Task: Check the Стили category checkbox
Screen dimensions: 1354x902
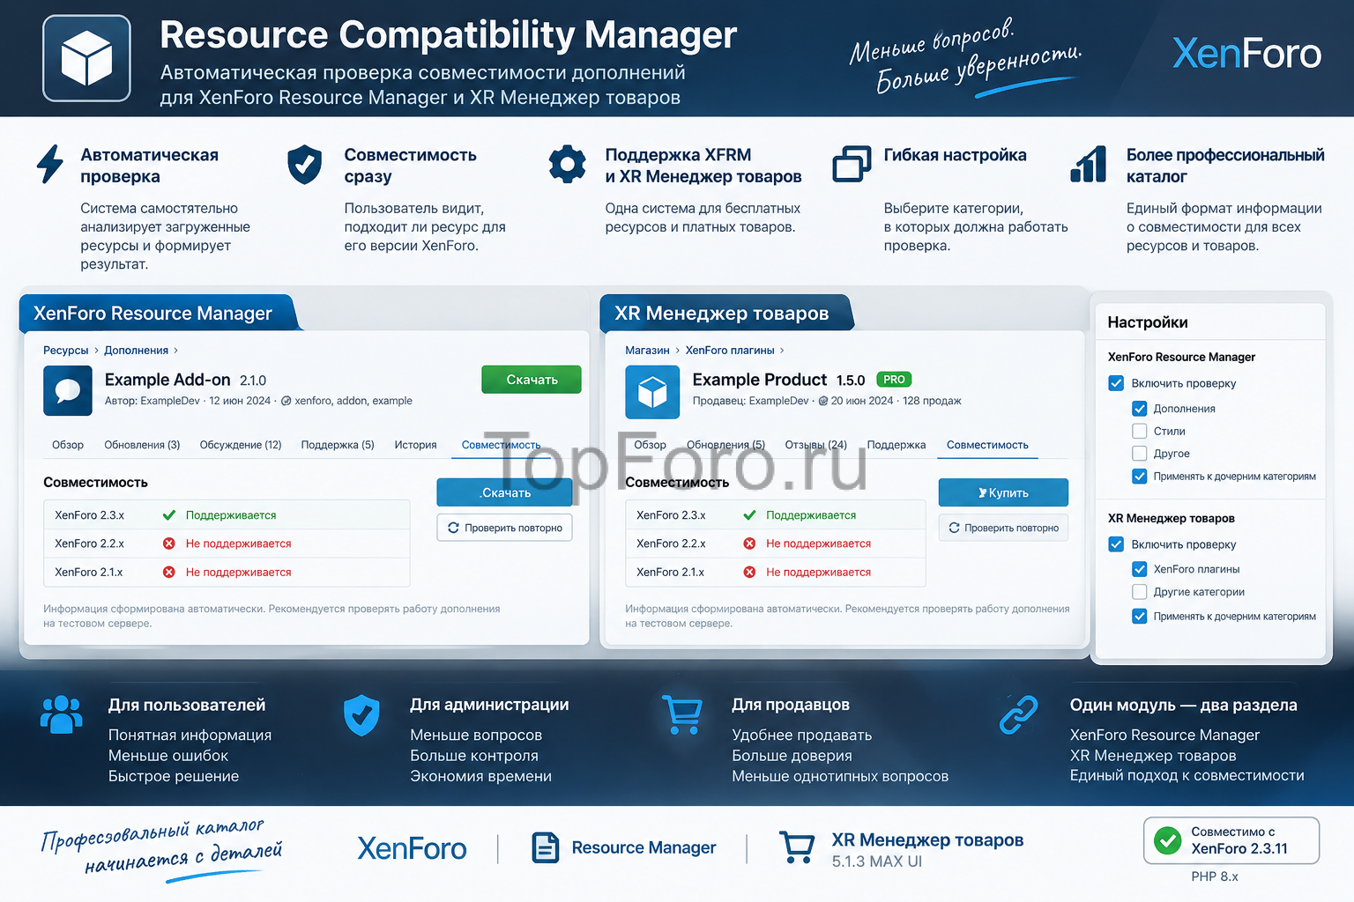Action: pos(1140,431)
